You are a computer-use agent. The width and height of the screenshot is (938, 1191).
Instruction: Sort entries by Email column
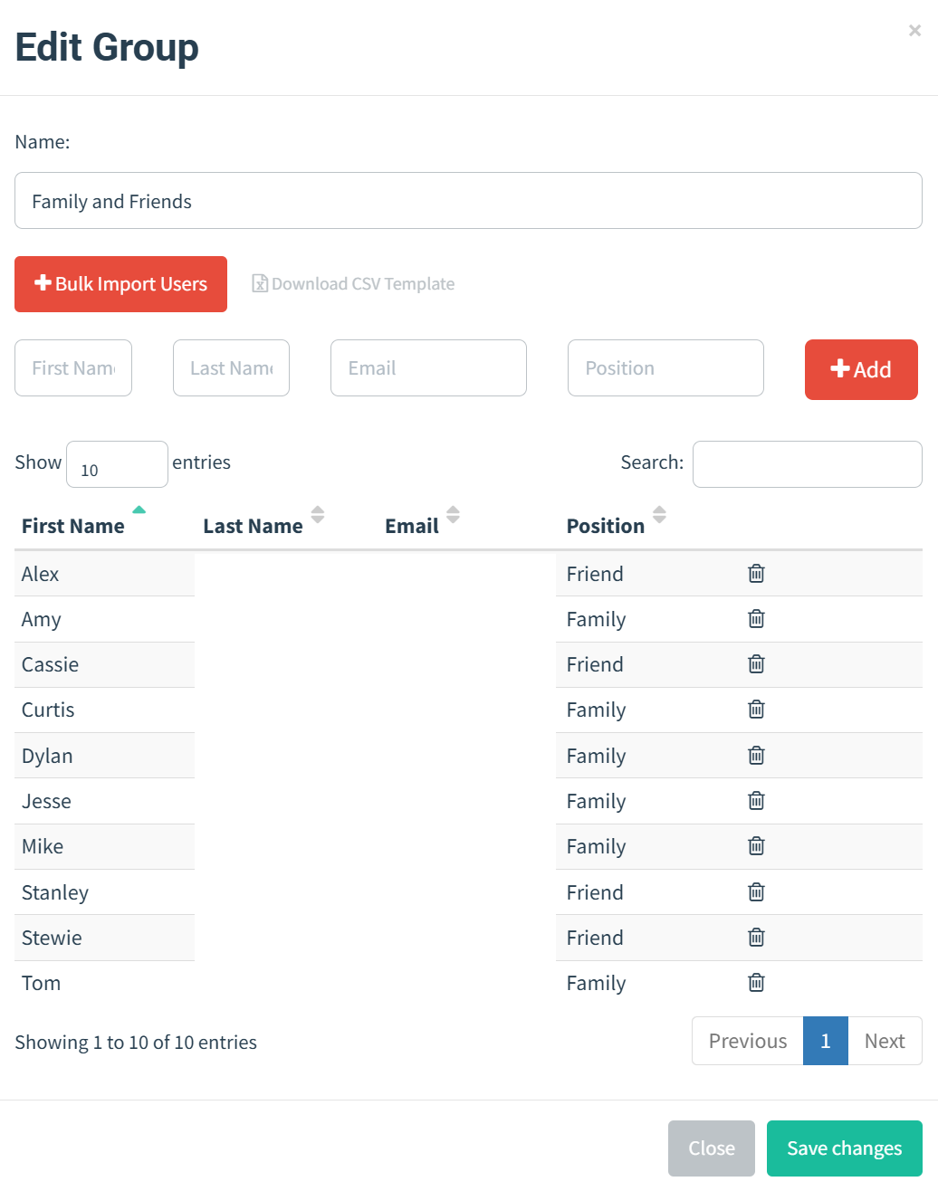[412, 526]
